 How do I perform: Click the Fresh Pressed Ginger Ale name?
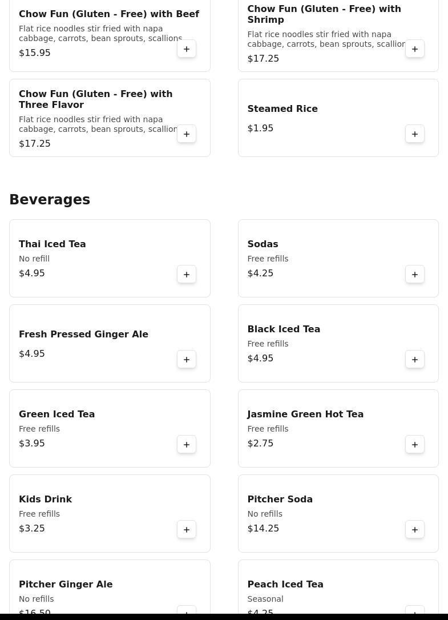(83, 334)
